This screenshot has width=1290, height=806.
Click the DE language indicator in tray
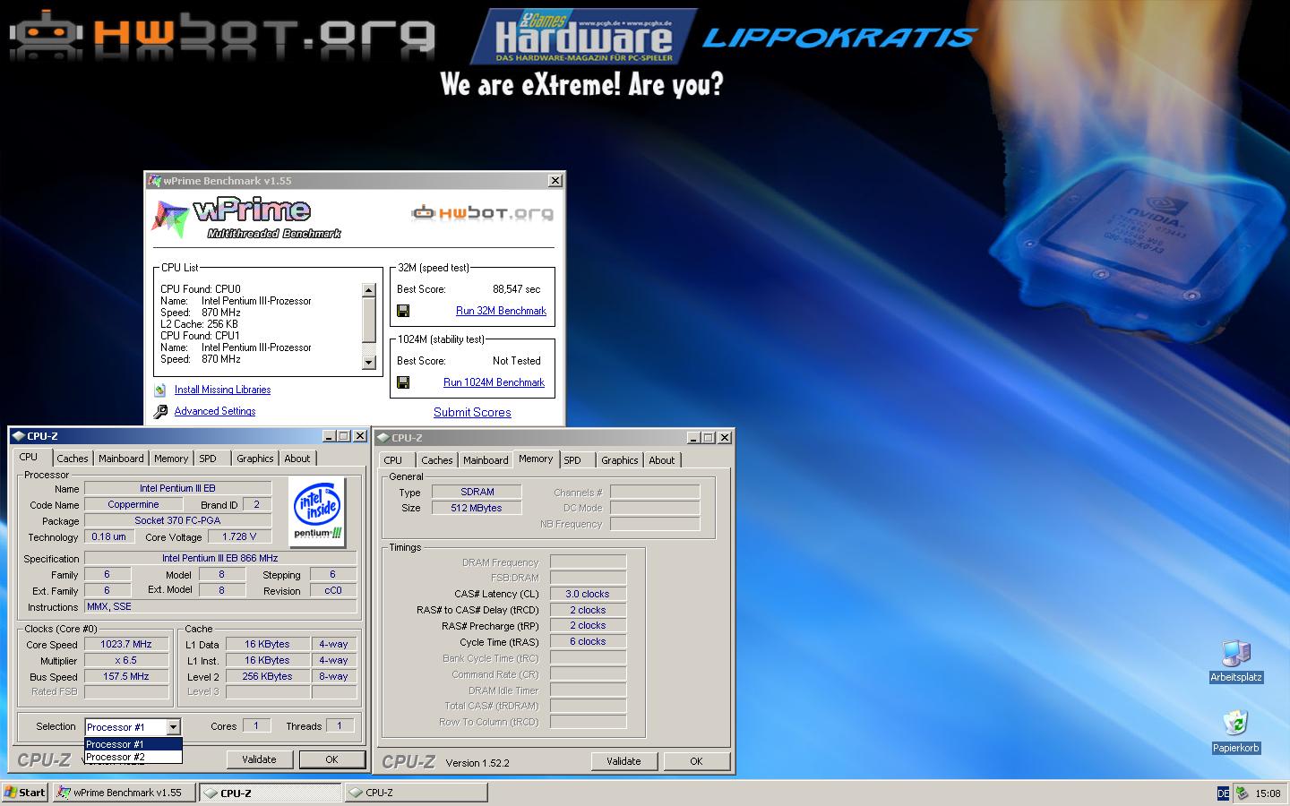pos(1223,793)
